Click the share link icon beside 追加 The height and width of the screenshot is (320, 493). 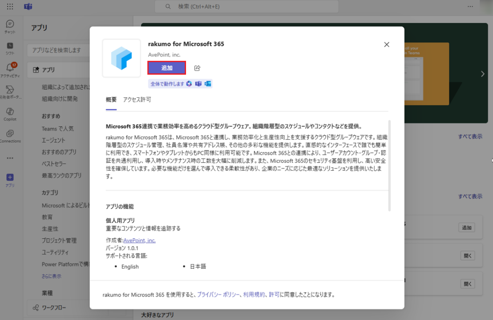coord(197,68)
